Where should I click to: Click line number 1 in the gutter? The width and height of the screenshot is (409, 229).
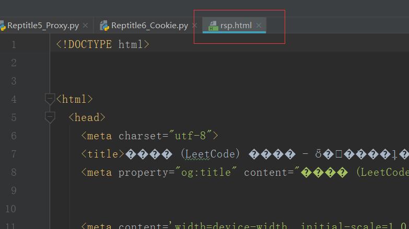pos(13,44)
